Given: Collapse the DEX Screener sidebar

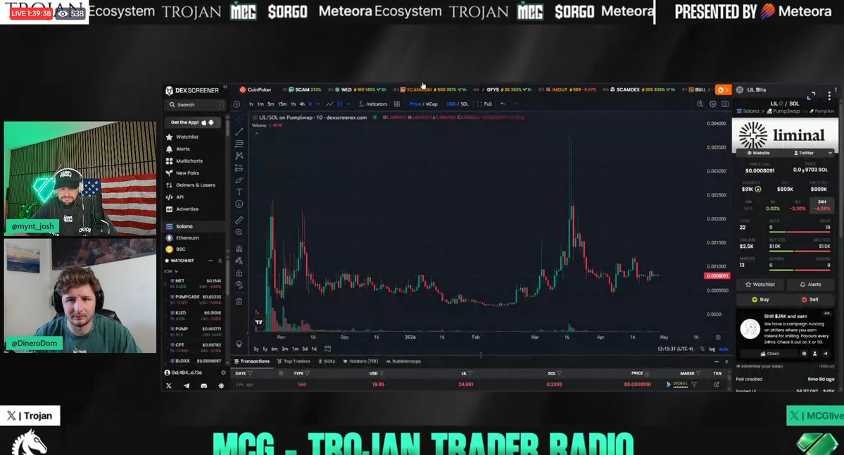Looking at the screenshot, I should [x=225, y=87].
